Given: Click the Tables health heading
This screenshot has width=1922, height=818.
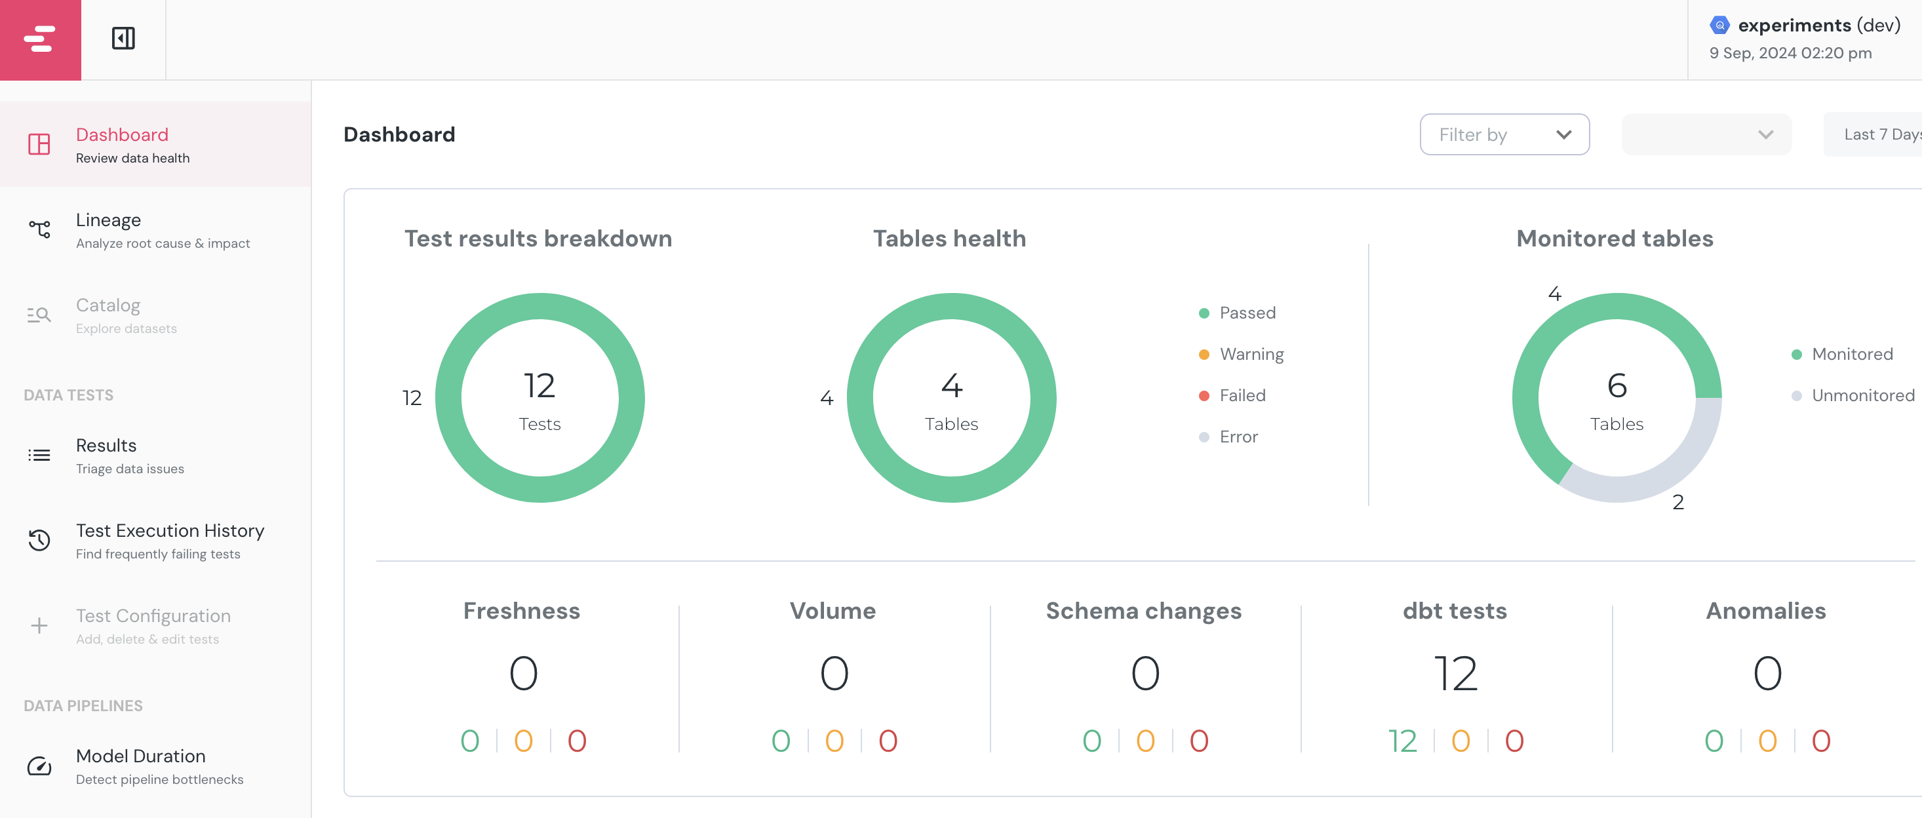Looking at the screenshot, I should (x=949, y=239).
